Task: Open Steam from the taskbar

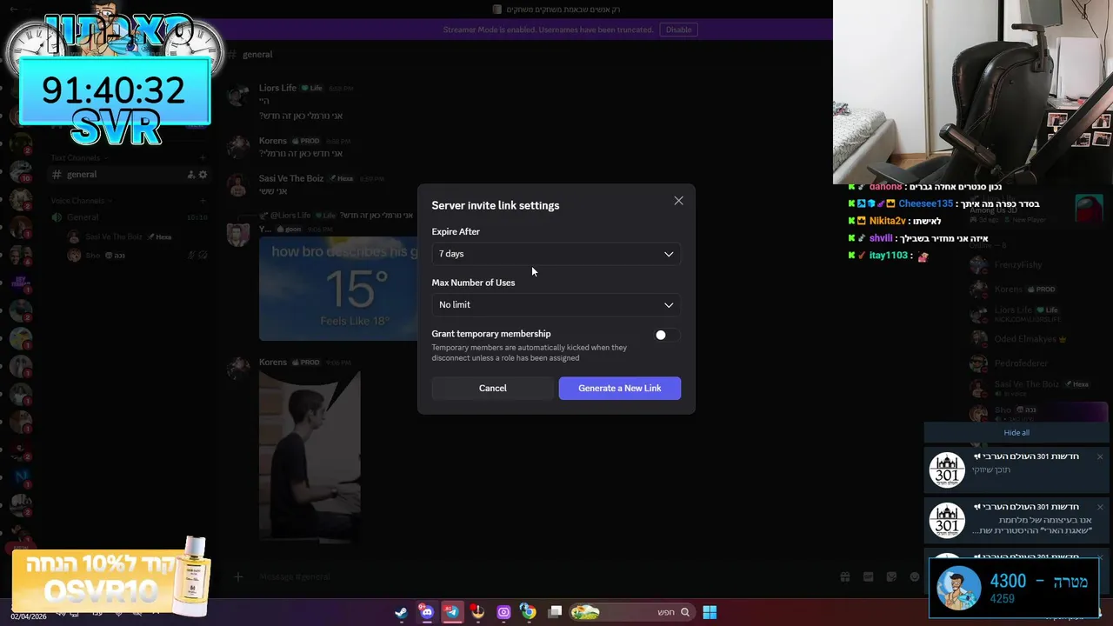Action: (x=401, y=612)
